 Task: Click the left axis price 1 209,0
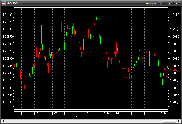pyautogui.click(x=7, y=44)
